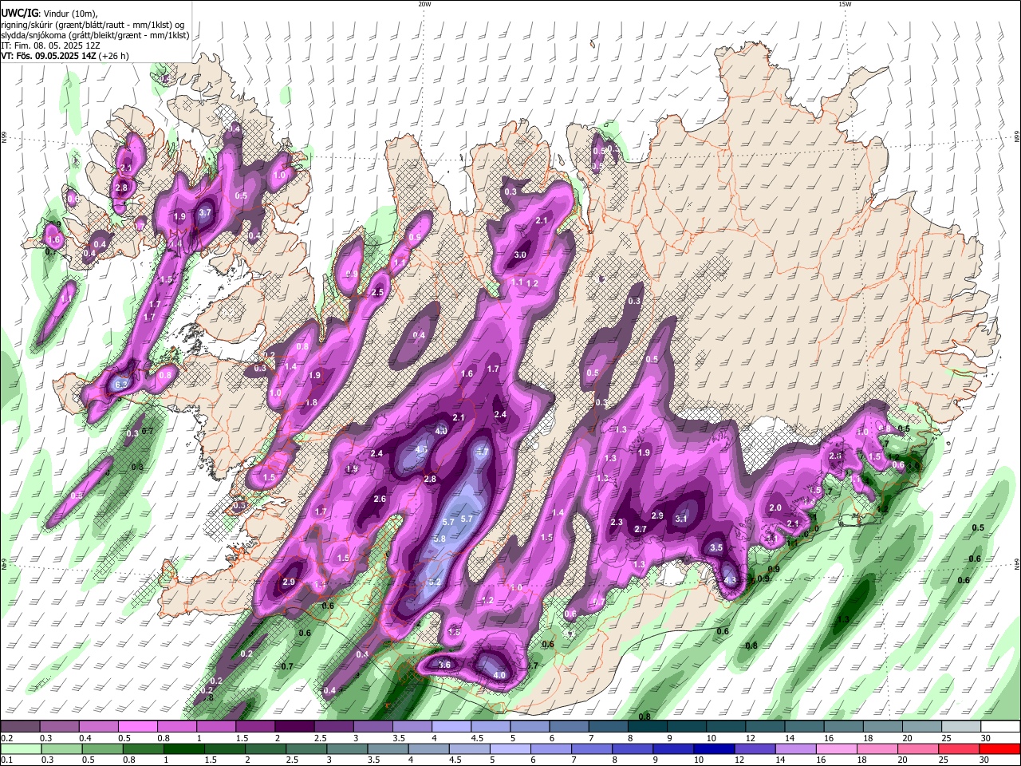Select the dark teal 8–9 swatch in upper scale
The width and height of the screenshot is (1021, 766).
pyautogui.click(x=648, y=726)
